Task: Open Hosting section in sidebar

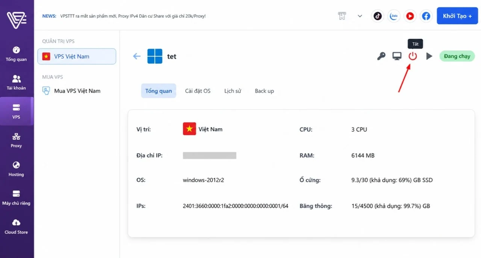Action: point(16,169)
